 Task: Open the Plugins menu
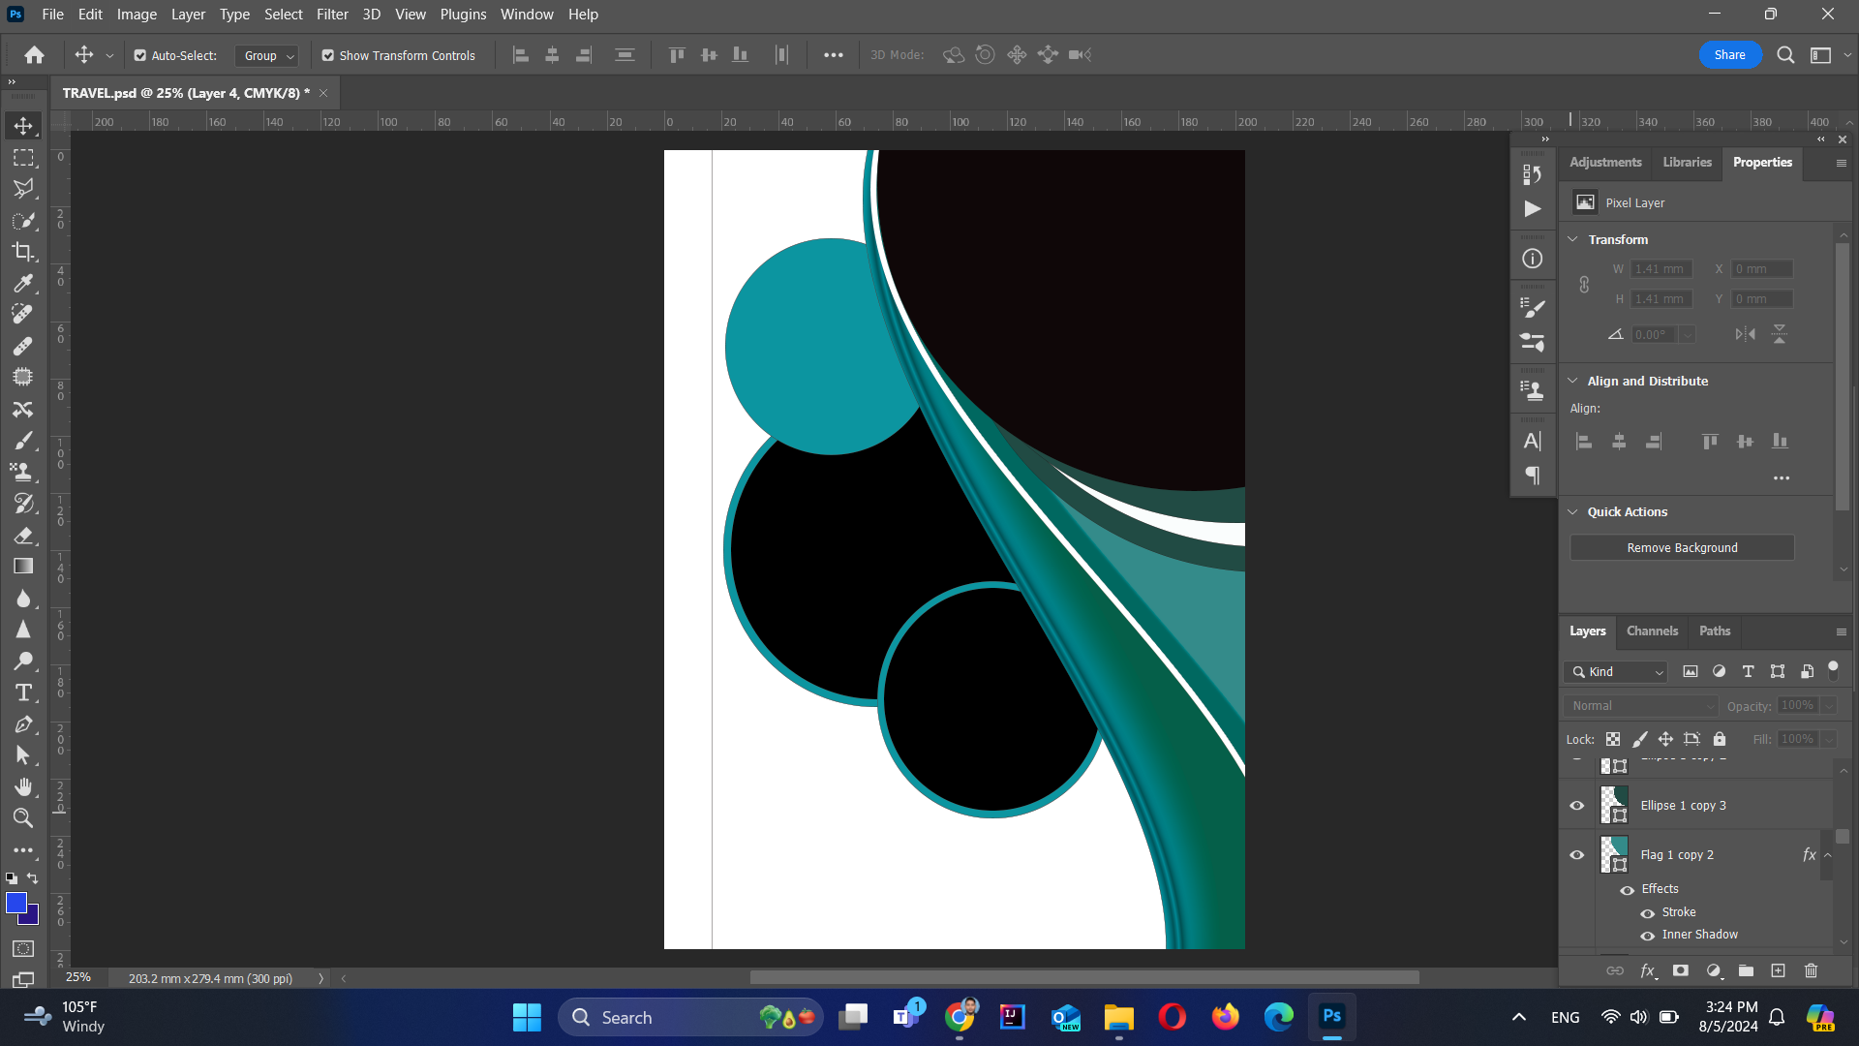(x=463, y=15)
